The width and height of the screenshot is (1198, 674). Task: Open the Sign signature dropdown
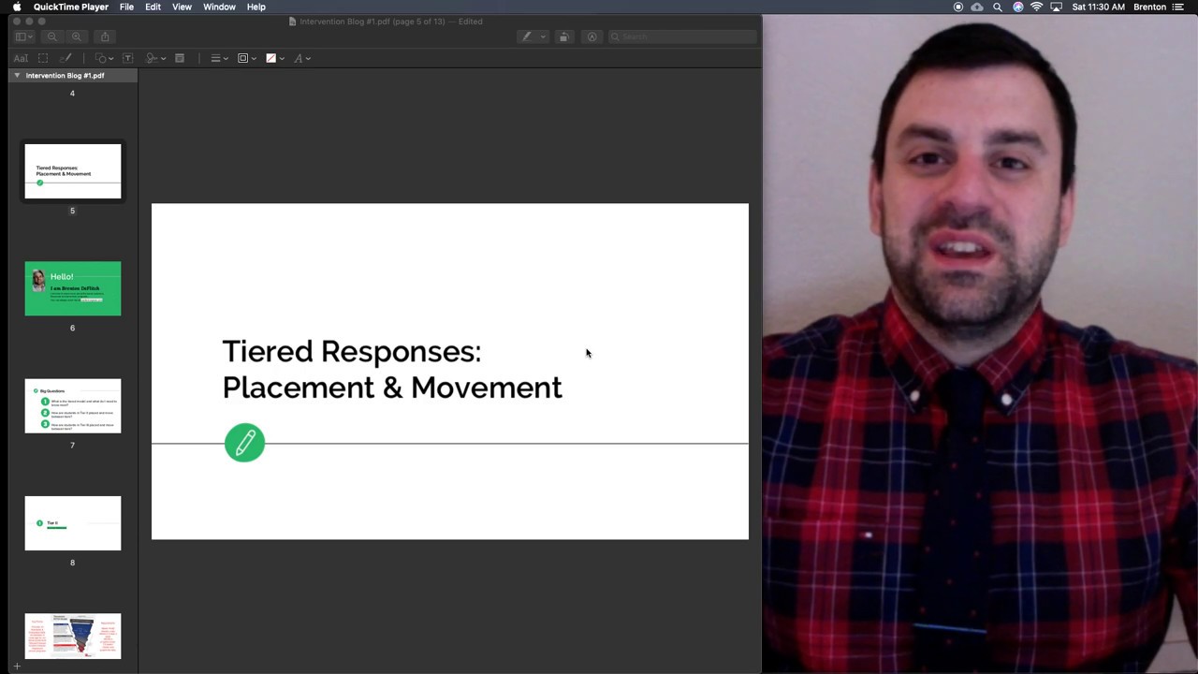click(x=155, y=58)
